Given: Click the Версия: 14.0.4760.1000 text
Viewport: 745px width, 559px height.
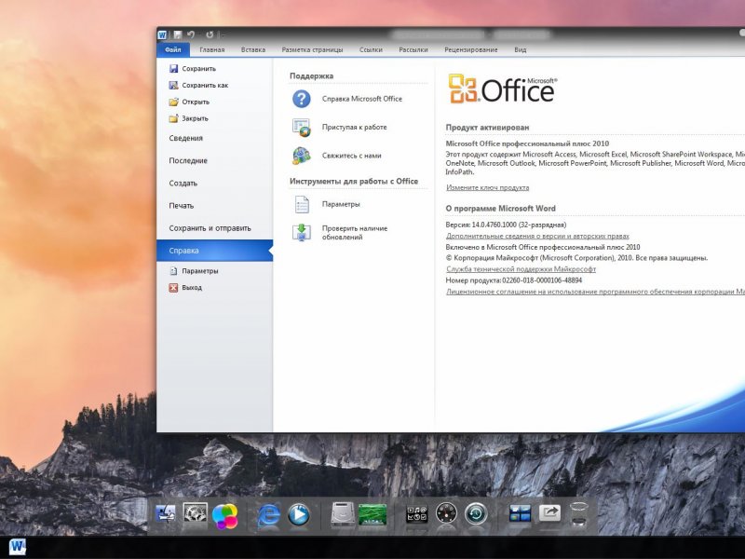Looking at the screenshot, I should pyautogui.click(x=506, y=225).
